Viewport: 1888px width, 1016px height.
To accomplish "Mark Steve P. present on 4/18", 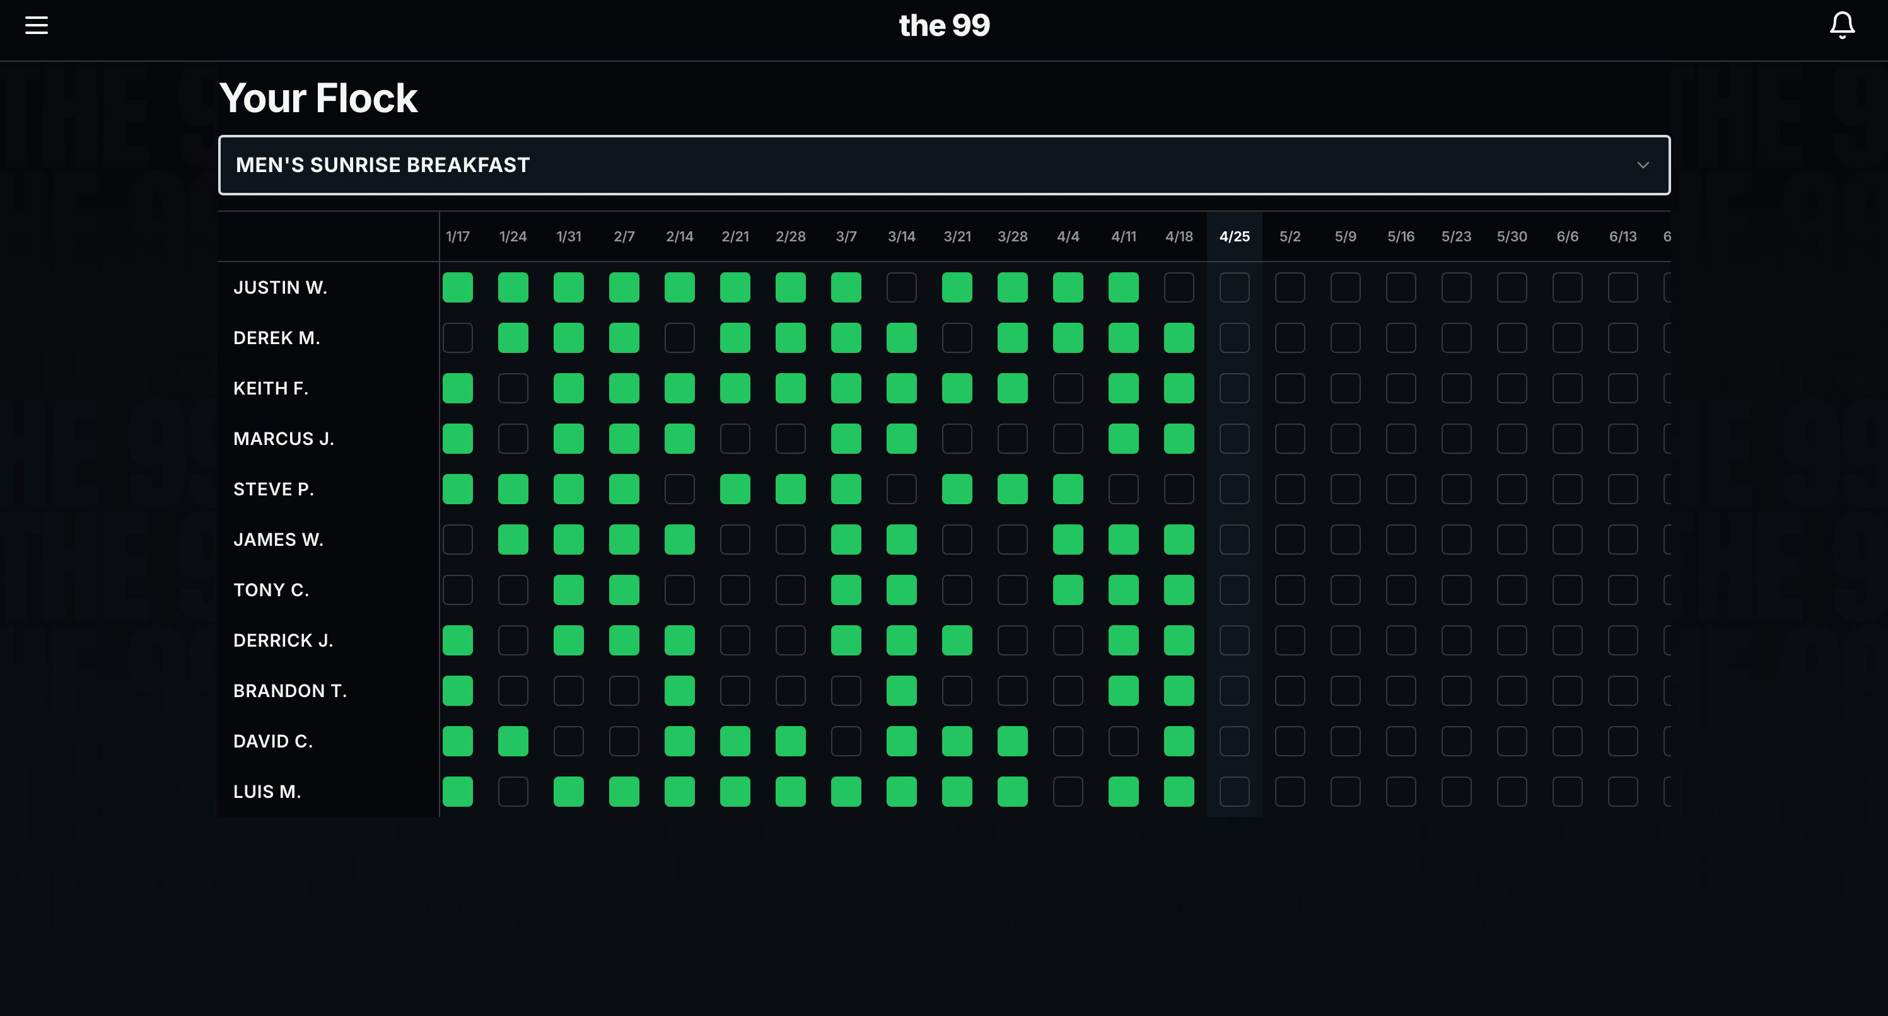I will click(1180, 488).
